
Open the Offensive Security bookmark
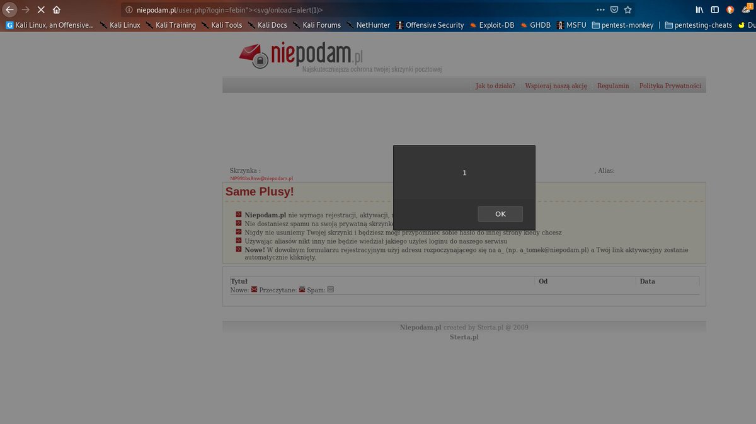[430, 25]
